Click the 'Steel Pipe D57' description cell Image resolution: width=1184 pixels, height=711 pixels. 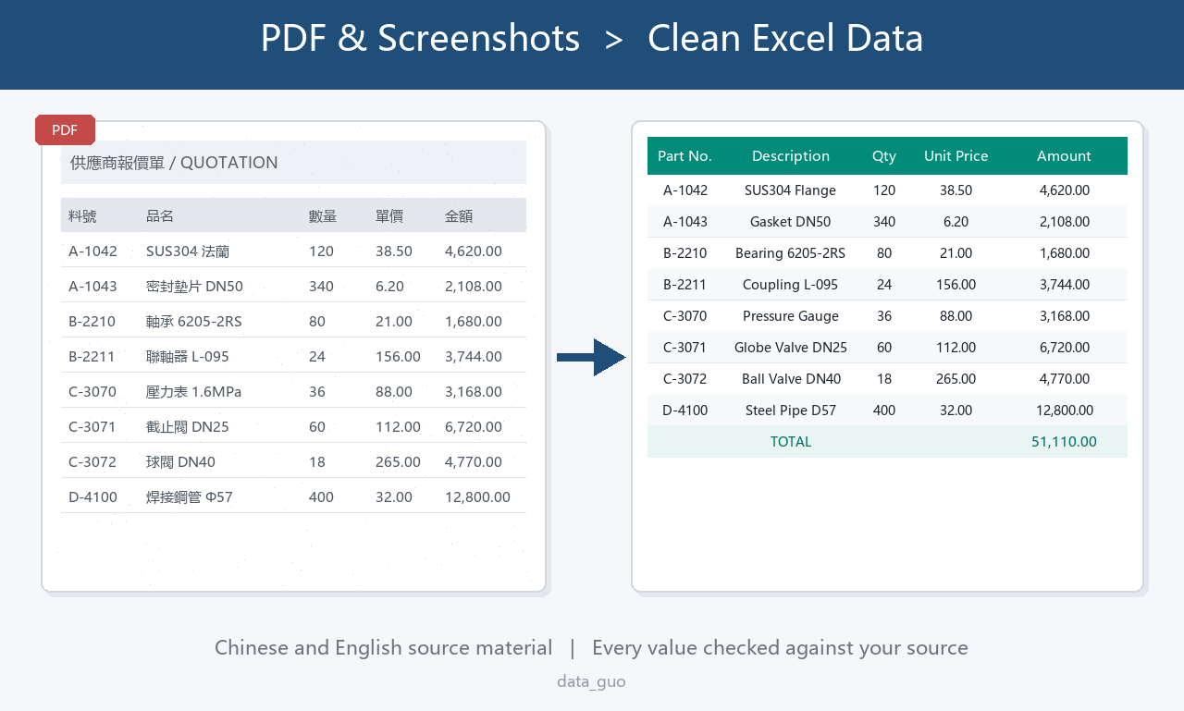coord(791,411)
